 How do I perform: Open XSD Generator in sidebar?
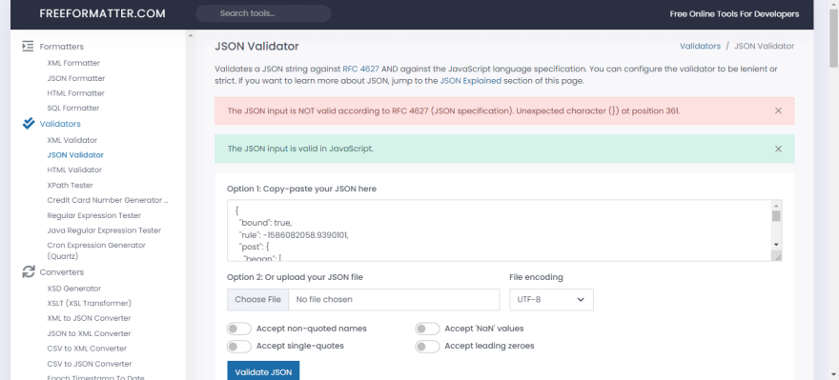(x=73, y=289)
